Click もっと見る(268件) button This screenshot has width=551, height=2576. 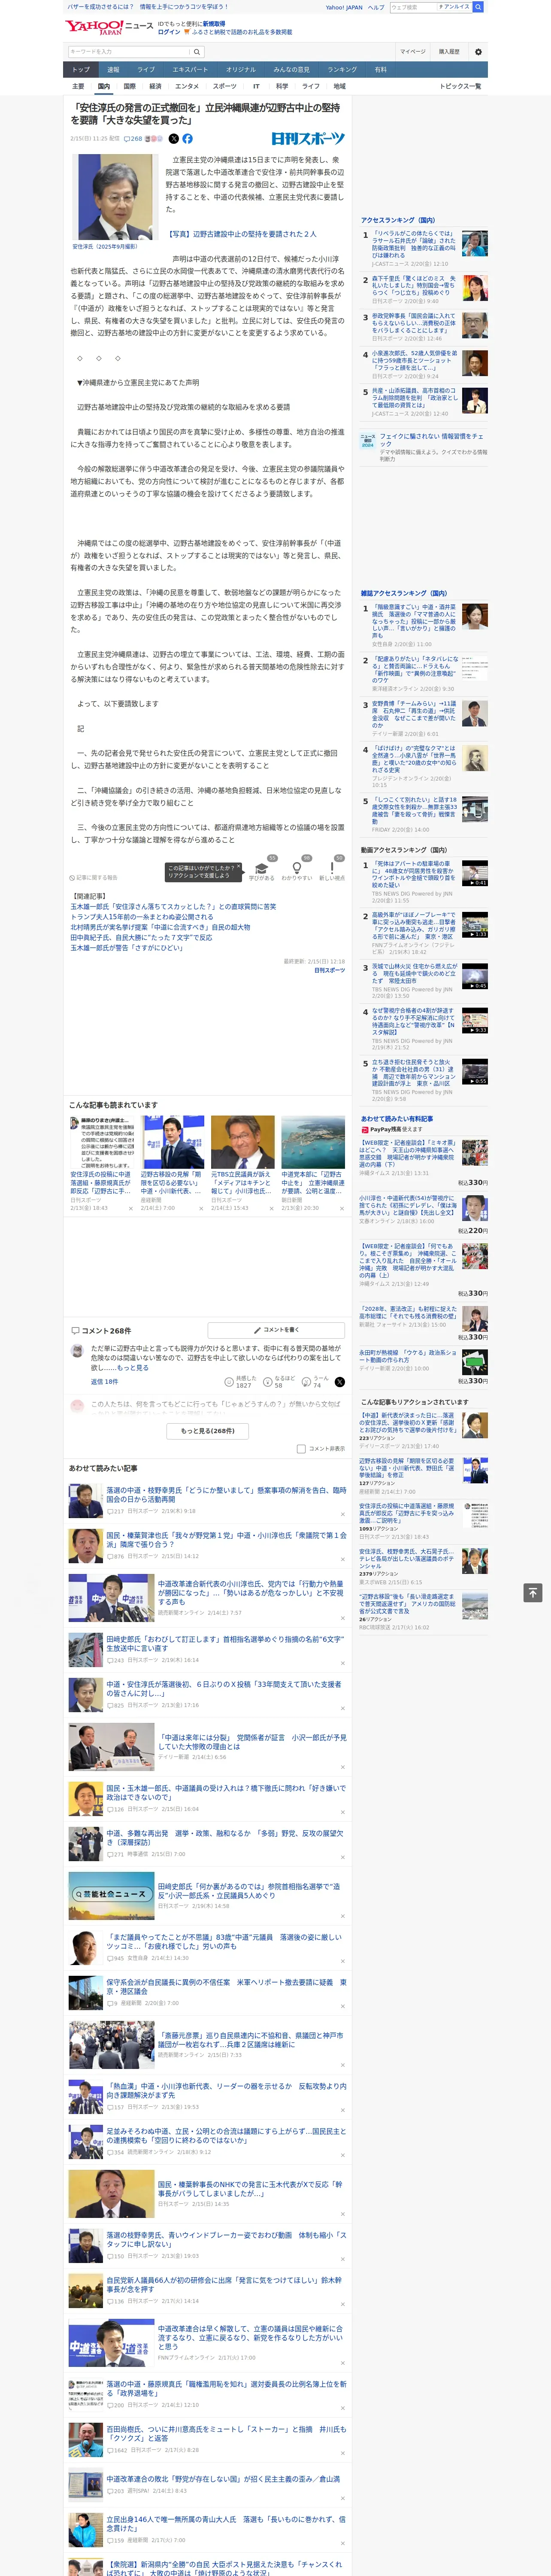(x=208, y=1430)
